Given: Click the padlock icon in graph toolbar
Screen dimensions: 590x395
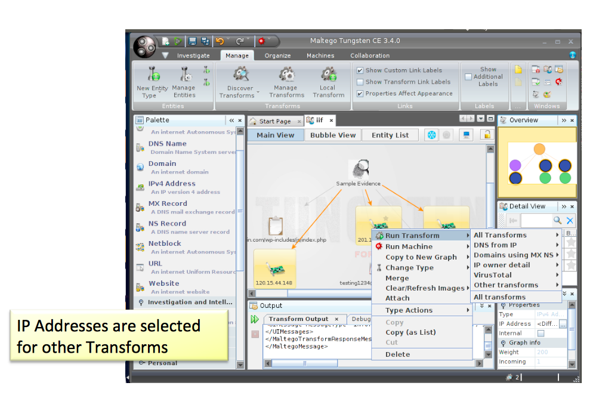Looking at the screenshot, I should tap(487, 135).
